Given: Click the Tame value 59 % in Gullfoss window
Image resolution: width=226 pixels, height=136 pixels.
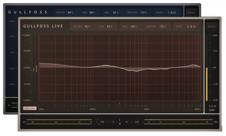Looking at the screenshot, I should pyautogui.click(x=92, y=13).
